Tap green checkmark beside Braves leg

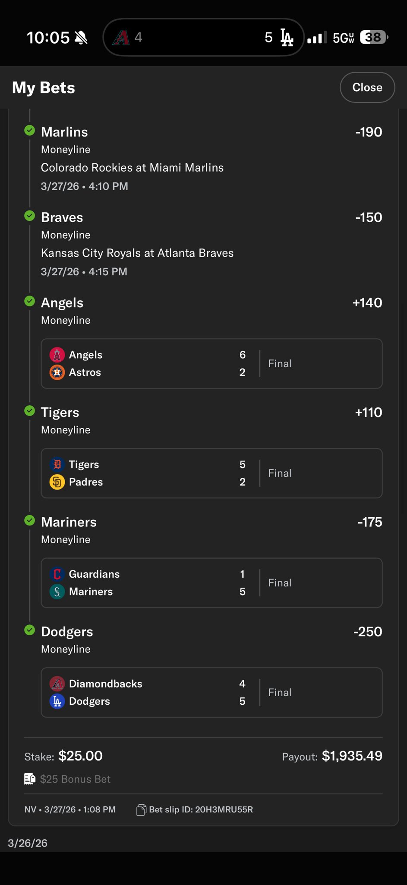tap(30, 216)
